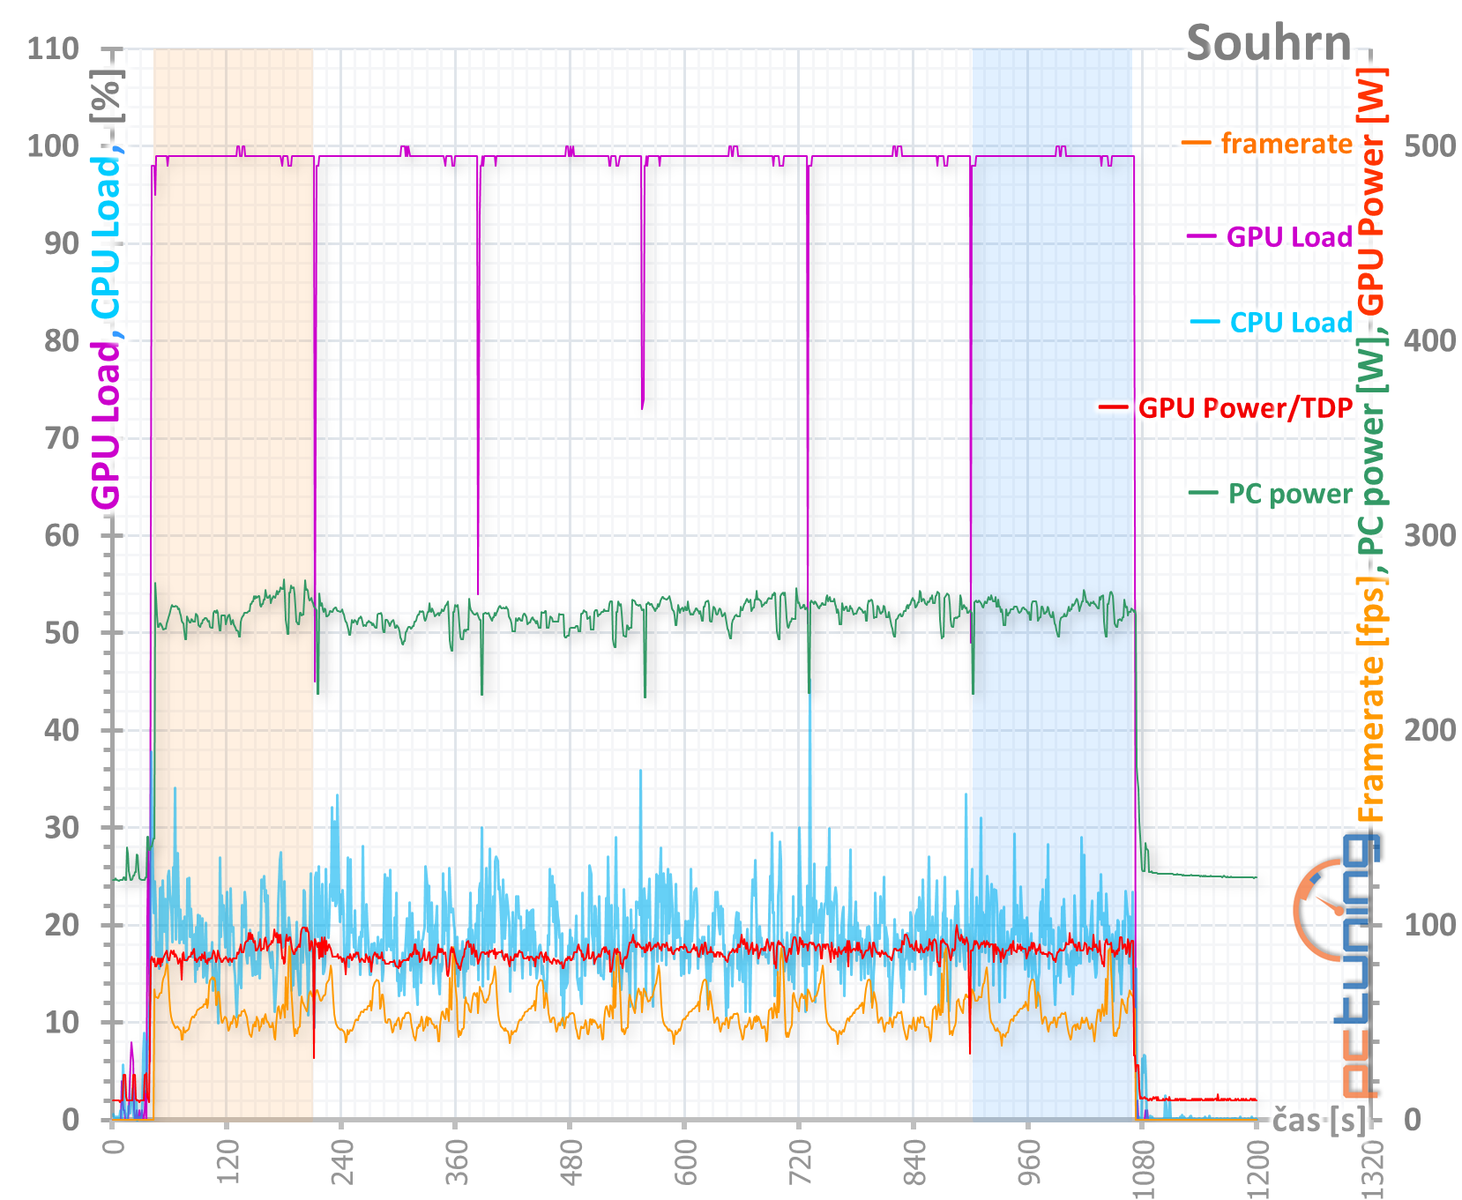Click the left axis value 50
The height and width of the screenshot is (1200, 1462).
pyautogui.click(x=62, y=633)
